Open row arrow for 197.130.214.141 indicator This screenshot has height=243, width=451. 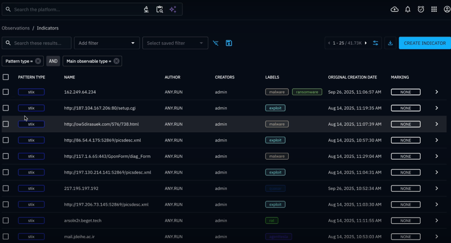coord(436,172)
